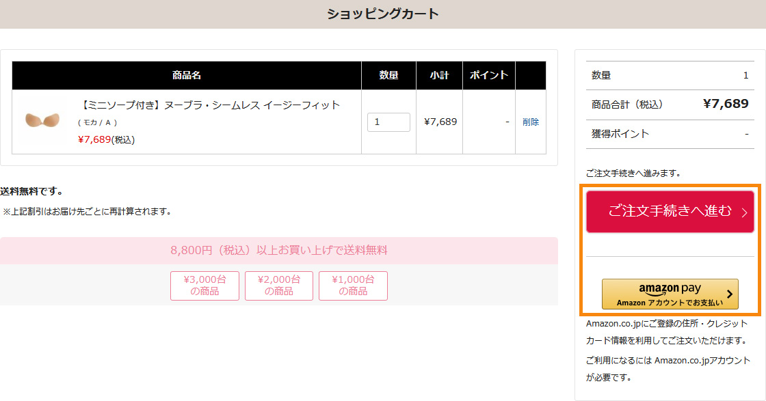Click the quantity input field in cart

(x=388, y=122)
